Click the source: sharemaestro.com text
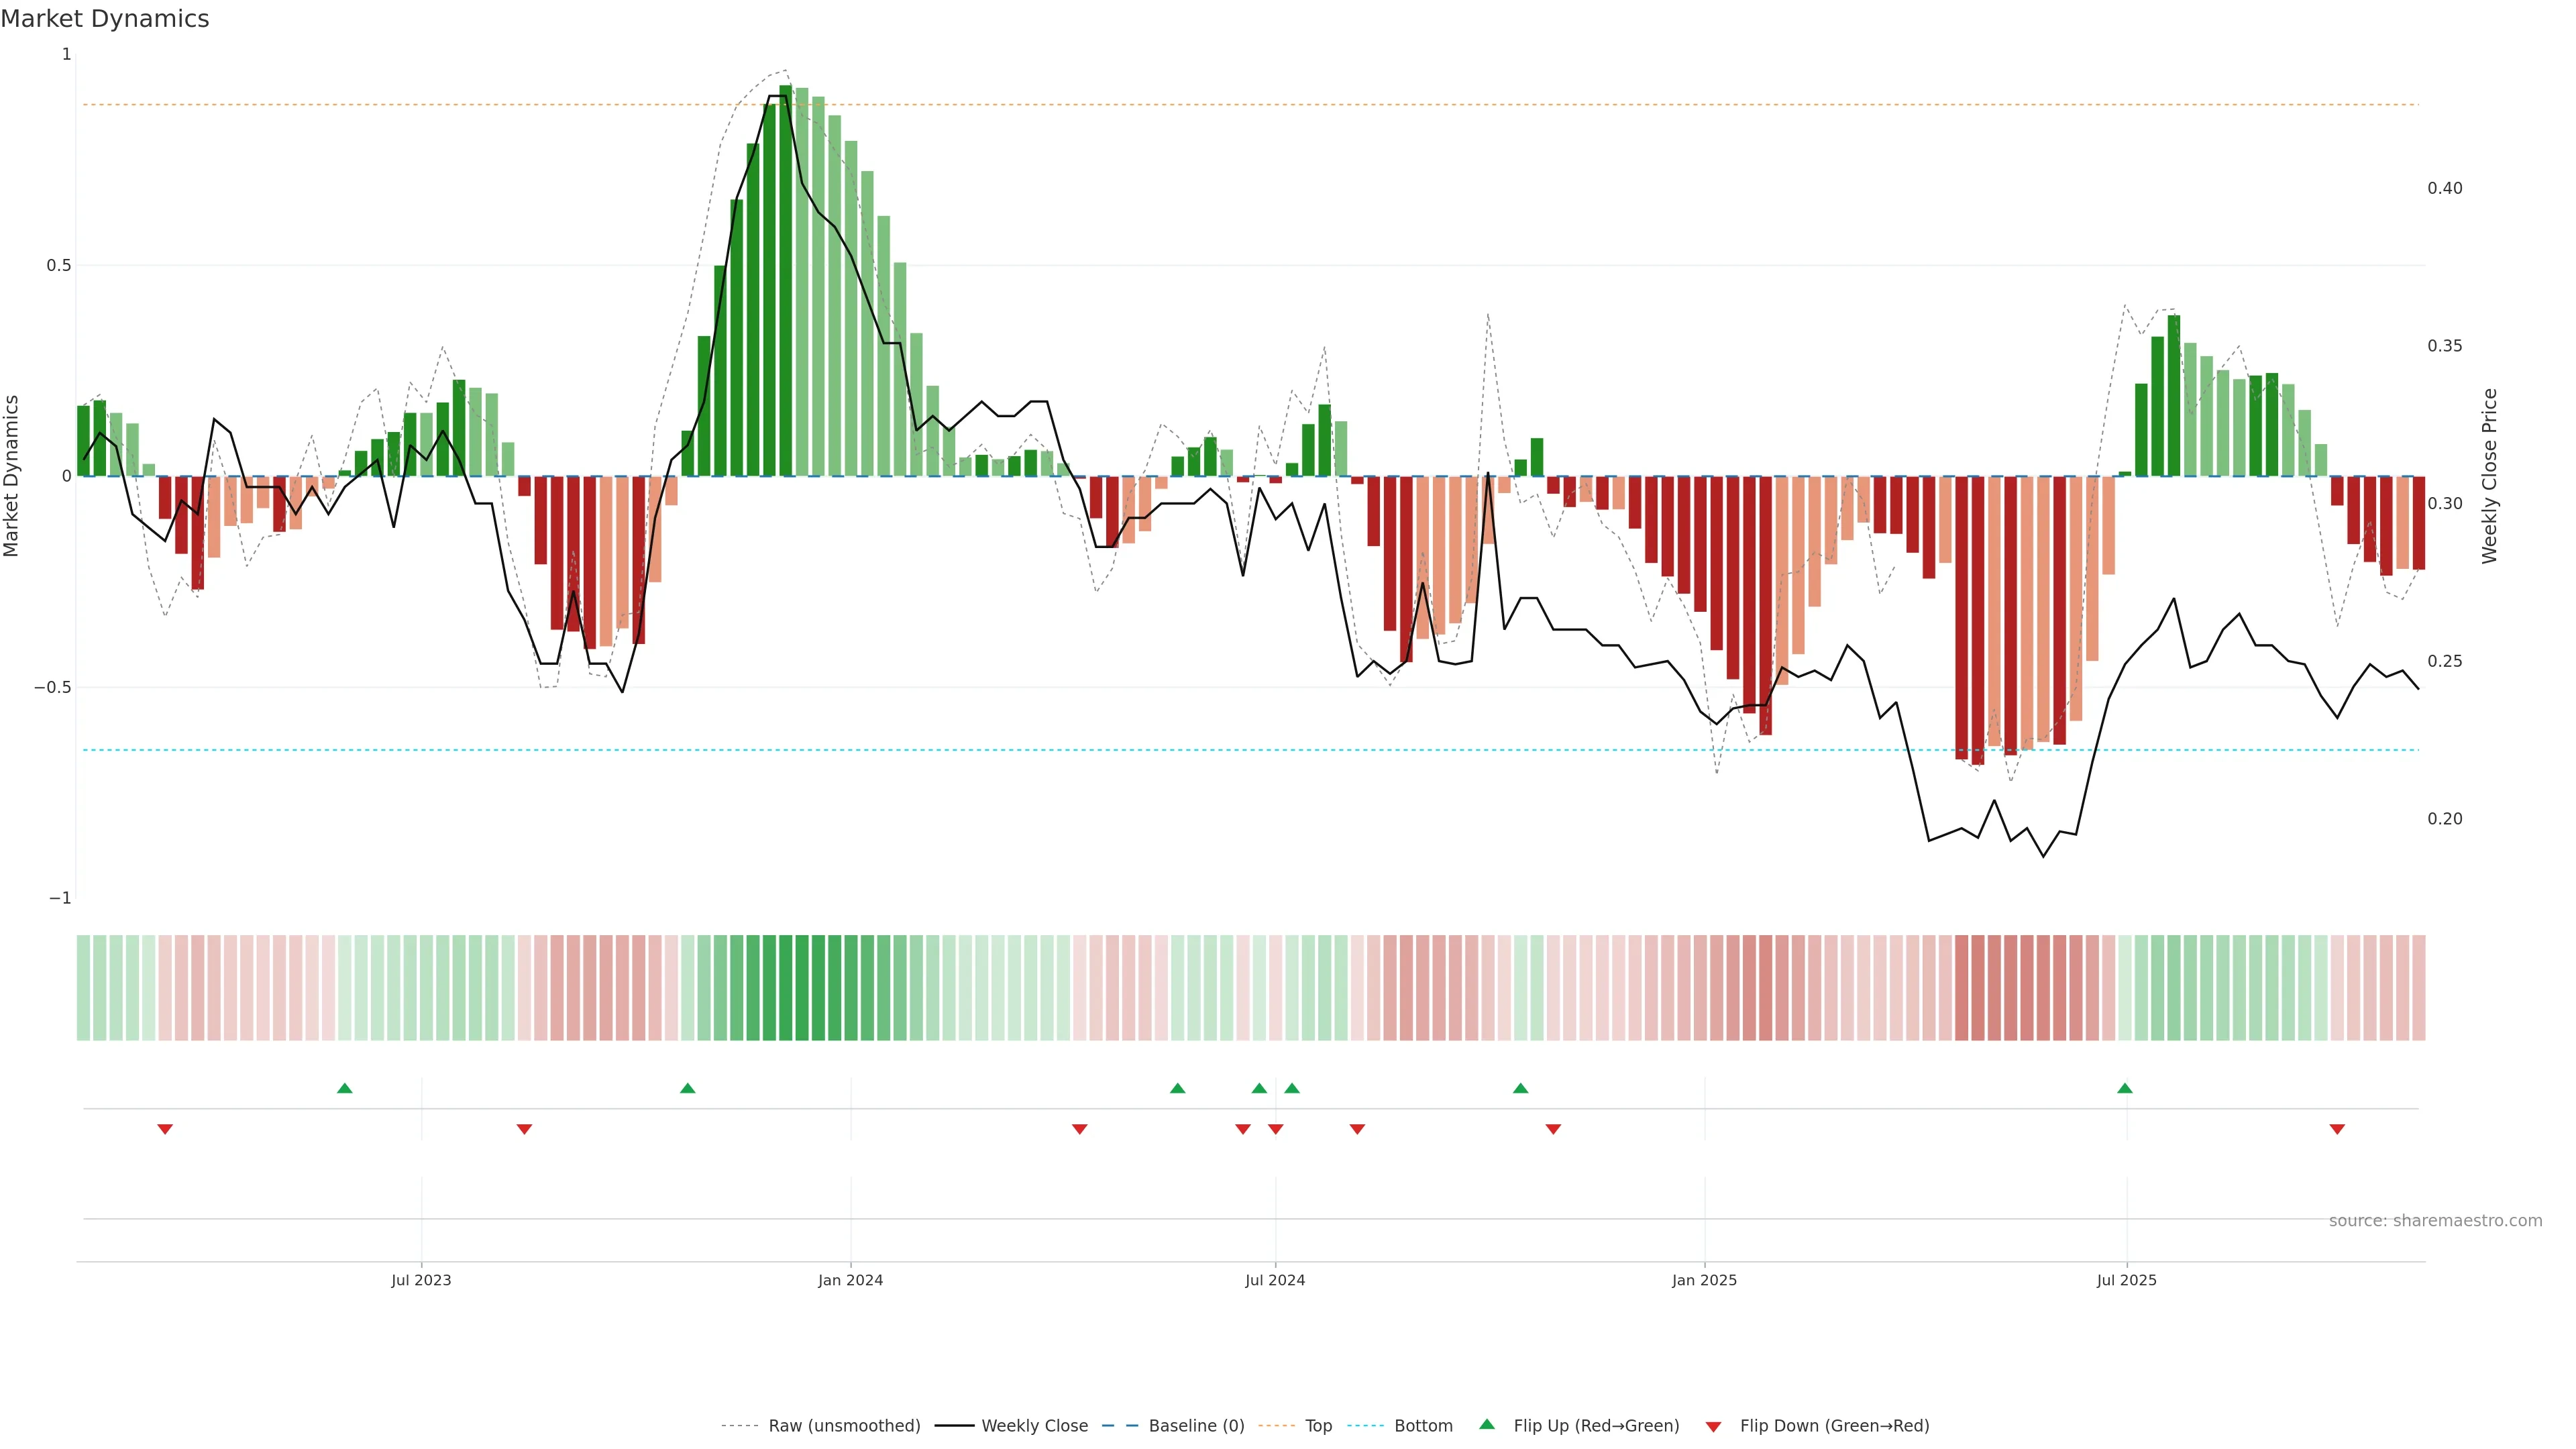 pos(2435,1221)
